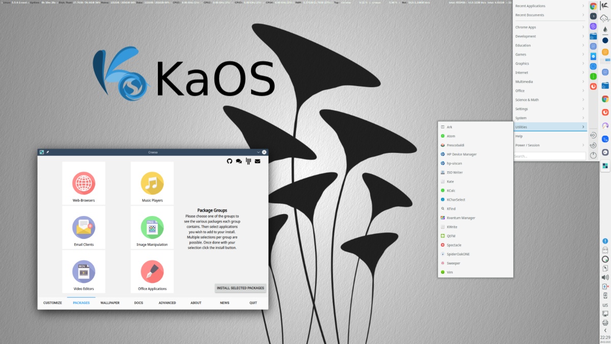Click the US keyboard layout indicator

pyautogui.click(x=605, y=305)
